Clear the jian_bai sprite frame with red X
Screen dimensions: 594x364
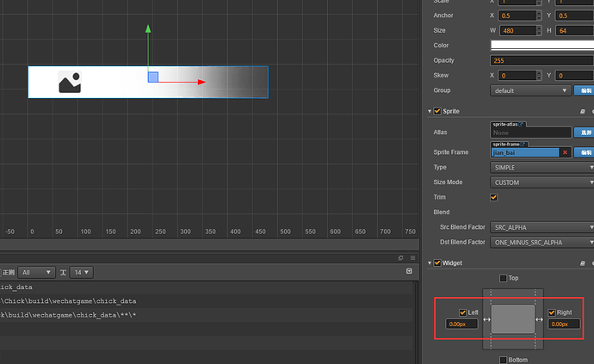pyautogui.click(x=565, y=152)
